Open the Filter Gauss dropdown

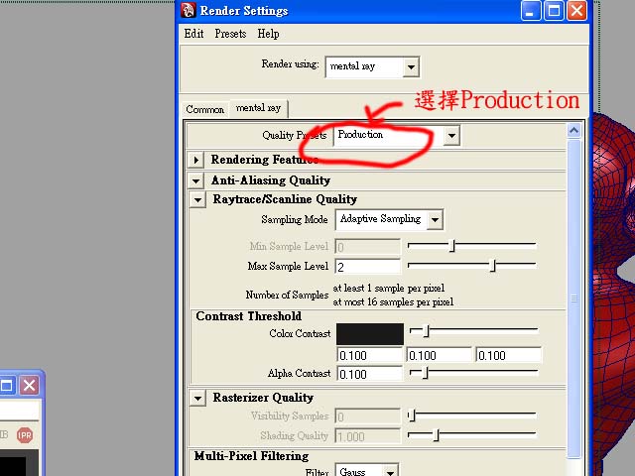click(367, 471)
